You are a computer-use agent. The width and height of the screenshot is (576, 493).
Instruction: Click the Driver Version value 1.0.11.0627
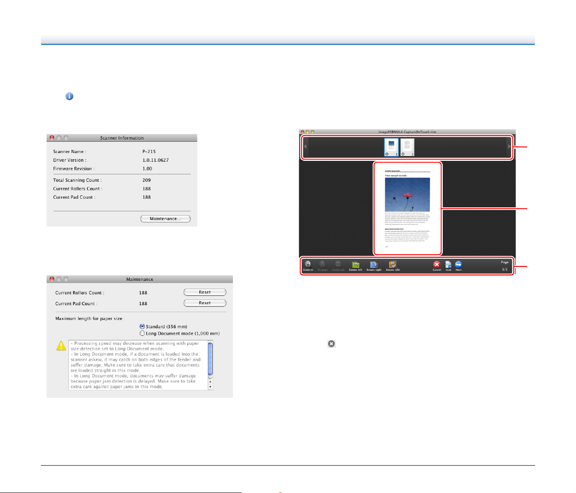point(155,160)
